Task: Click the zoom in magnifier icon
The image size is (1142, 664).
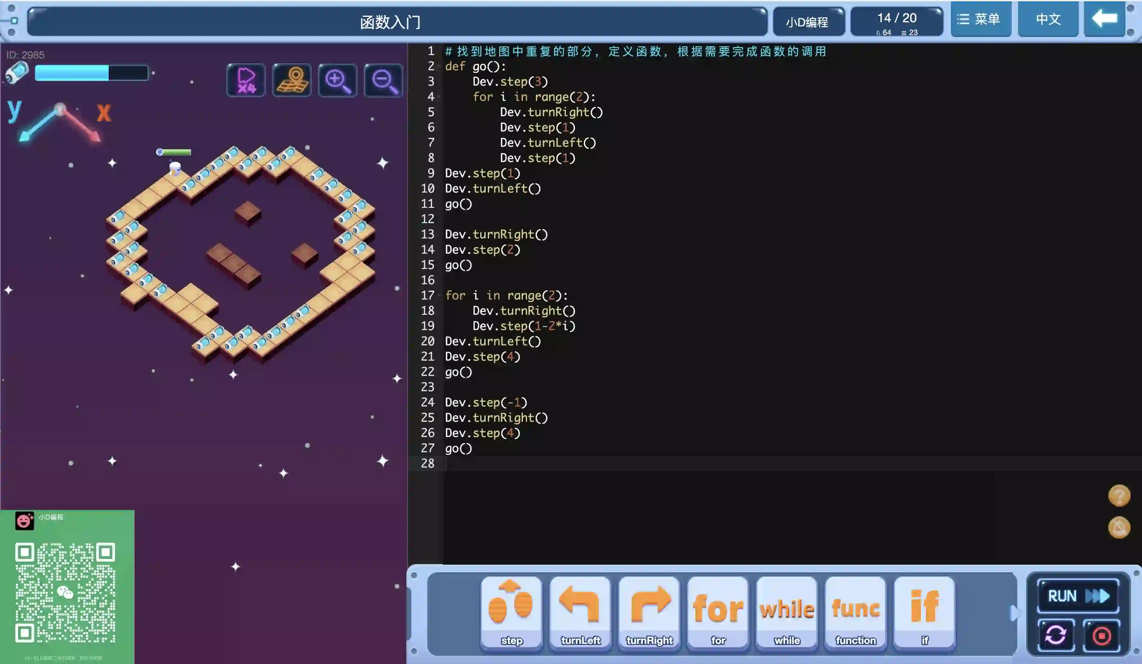Action: (x=338, y=81)
